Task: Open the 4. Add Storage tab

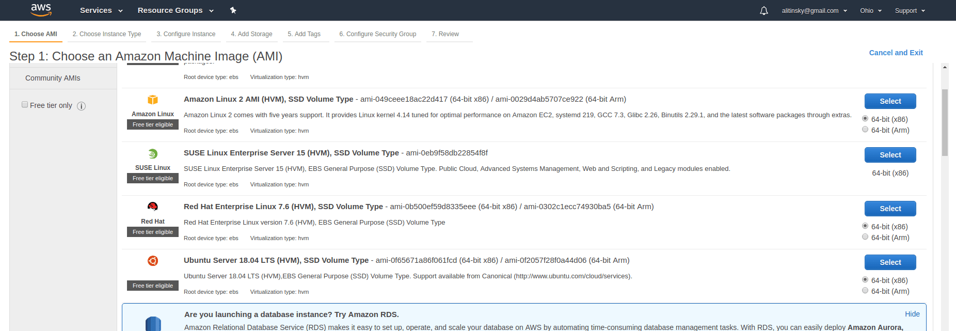Action: [251, 34]
